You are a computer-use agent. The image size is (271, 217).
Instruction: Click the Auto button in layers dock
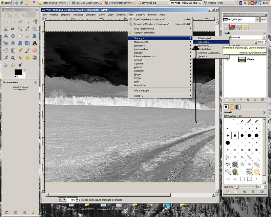pyautogui.click(x=264, y=20)
